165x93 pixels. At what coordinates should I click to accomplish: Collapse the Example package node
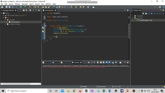(5, 20)
